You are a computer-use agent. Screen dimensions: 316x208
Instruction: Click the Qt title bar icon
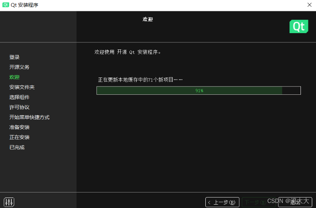tap(5, 5)
